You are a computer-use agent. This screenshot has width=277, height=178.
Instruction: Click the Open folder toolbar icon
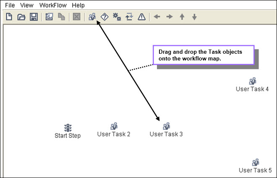point(21,17)
